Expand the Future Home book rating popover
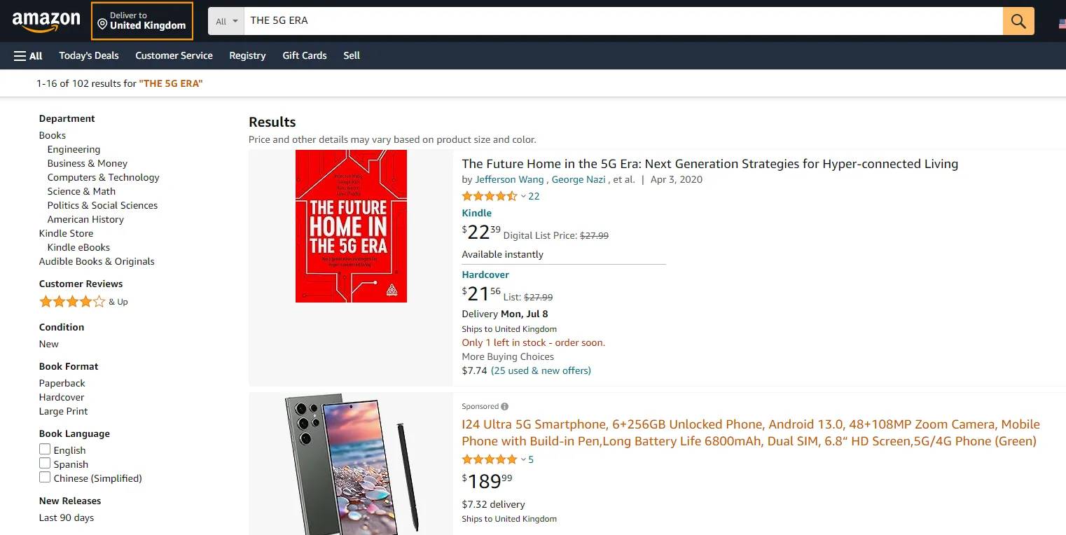The width and height of the screenshot is (1066, 535). [523, 197]
